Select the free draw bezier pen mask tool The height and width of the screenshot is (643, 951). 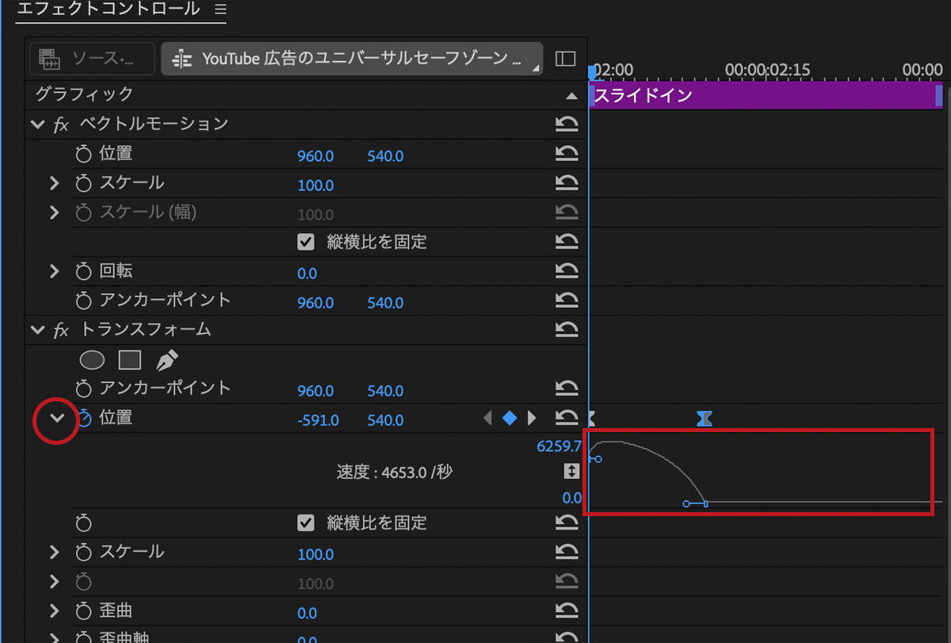166,361
